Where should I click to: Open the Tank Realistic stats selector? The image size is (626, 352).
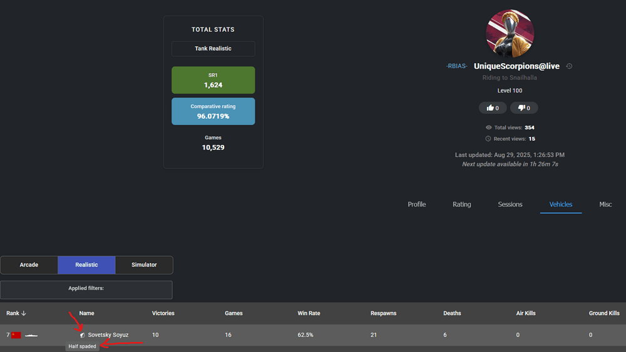(213, 49)
